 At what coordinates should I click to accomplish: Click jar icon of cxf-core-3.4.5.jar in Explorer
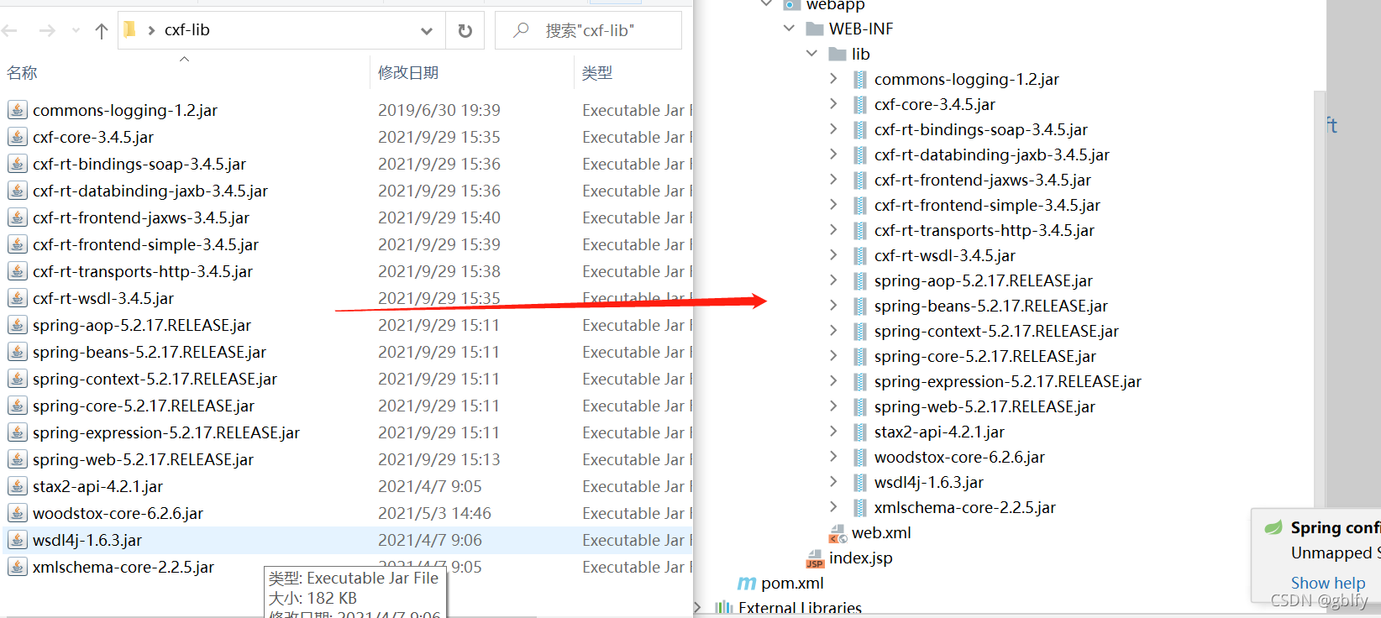click(x=17, y=137)
